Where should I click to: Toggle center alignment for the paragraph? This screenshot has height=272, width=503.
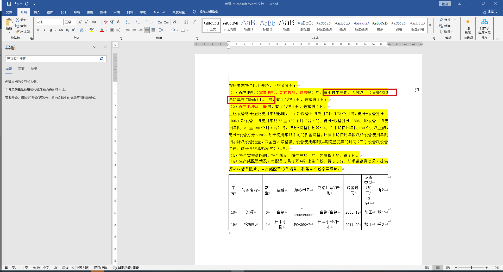click(134, 30)
